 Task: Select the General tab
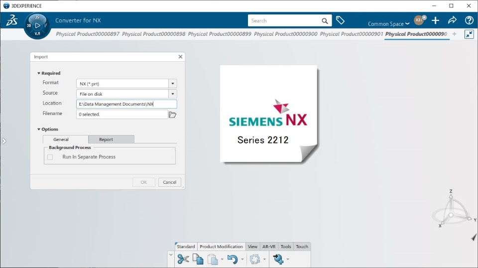[66, 139]
